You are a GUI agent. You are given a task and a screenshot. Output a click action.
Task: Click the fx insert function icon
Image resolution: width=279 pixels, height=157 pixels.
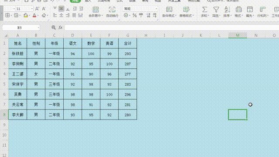(x=61, y=27)
